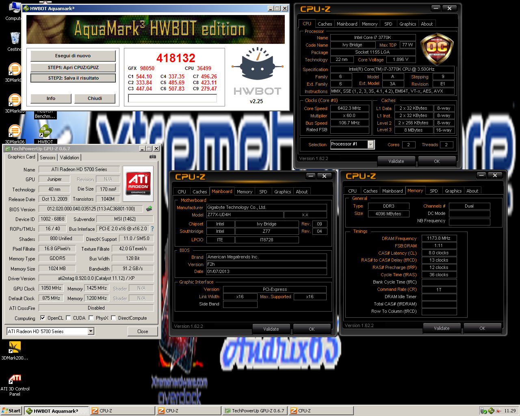The width and height of the screenshot is (520, 416).
Task: Click the Z77X-UD4H model field
Action: point(245,214)
